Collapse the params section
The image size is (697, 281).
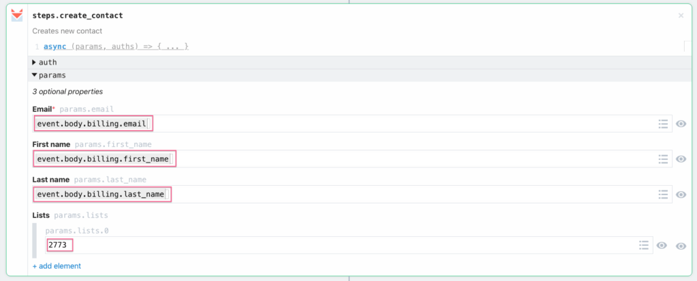34,76
